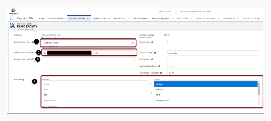Go to the Home tab
The width and height of the screenshot is (271, 121).
tap(41, 18)
